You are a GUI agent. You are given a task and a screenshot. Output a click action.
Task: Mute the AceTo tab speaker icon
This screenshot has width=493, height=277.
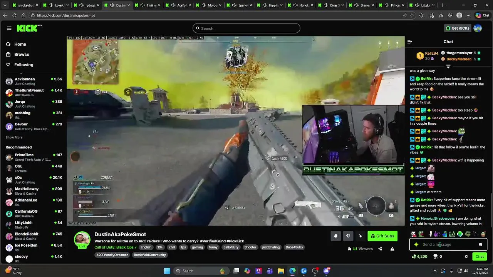click(x=173, y=5)
